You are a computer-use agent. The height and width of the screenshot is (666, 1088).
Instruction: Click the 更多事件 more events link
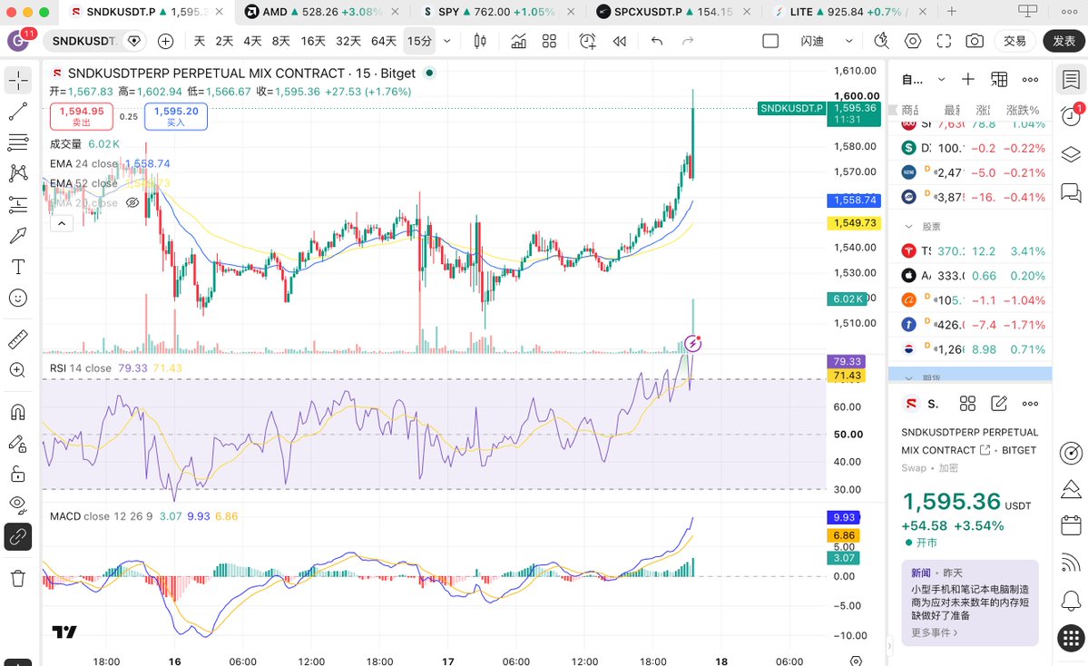(x=934, y=632)
